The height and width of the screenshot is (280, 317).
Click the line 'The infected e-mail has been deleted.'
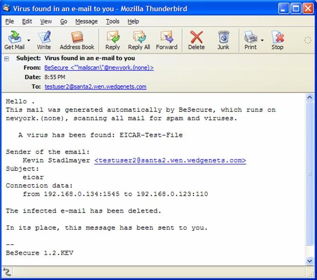coord(83,211)
